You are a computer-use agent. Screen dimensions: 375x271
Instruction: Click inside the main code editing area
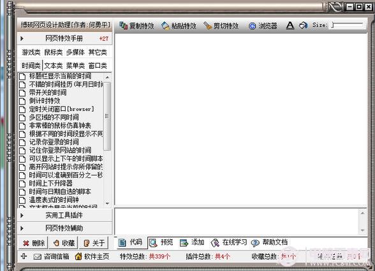click(241, 119)
